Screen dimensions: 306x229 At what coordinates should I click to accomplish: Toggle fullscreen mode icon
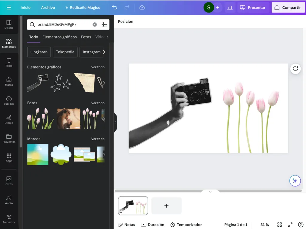pyautogui.click(x=290, y=225)
